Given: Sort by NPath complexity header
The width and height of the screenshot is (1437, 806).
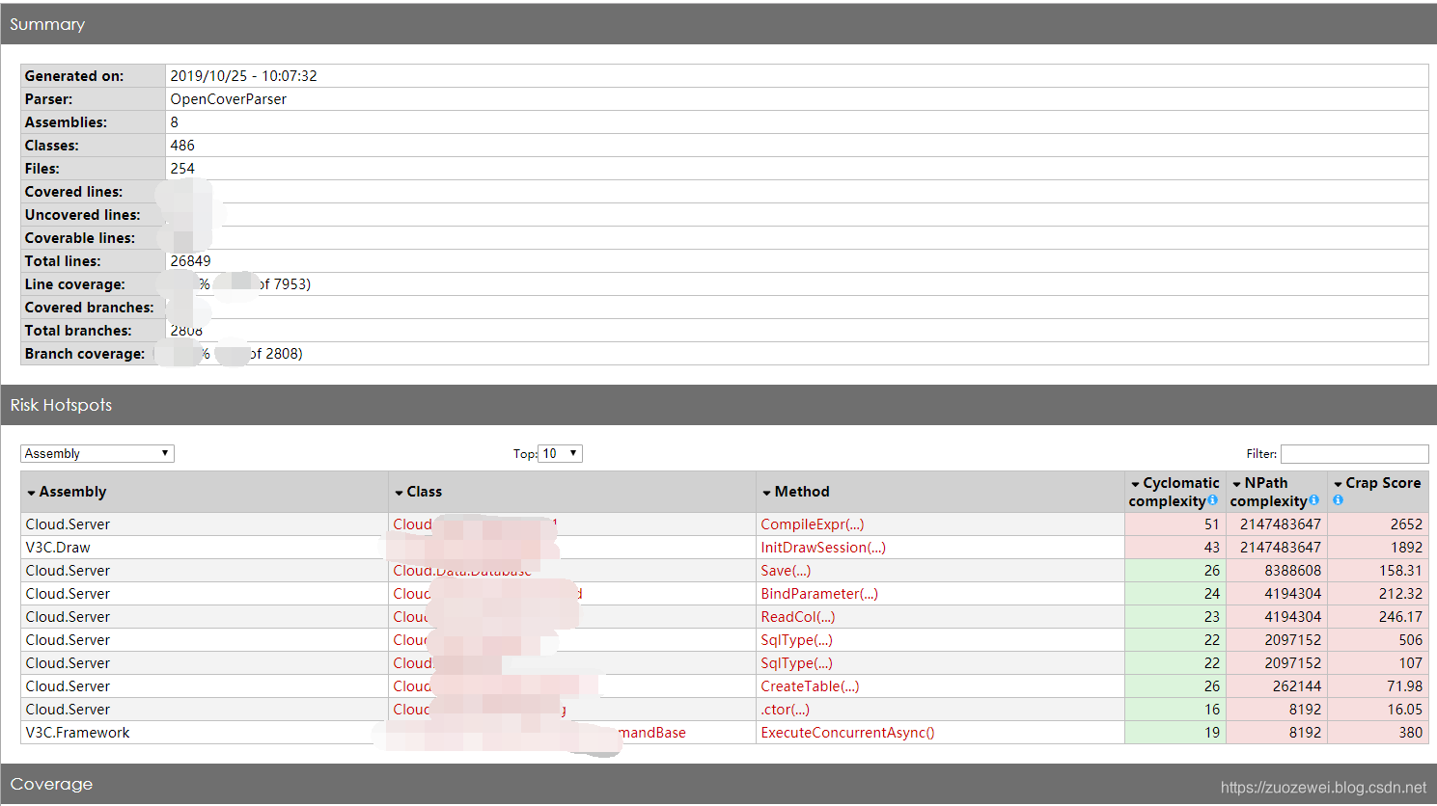Looking at the screenshot, I should point(1269,492).
